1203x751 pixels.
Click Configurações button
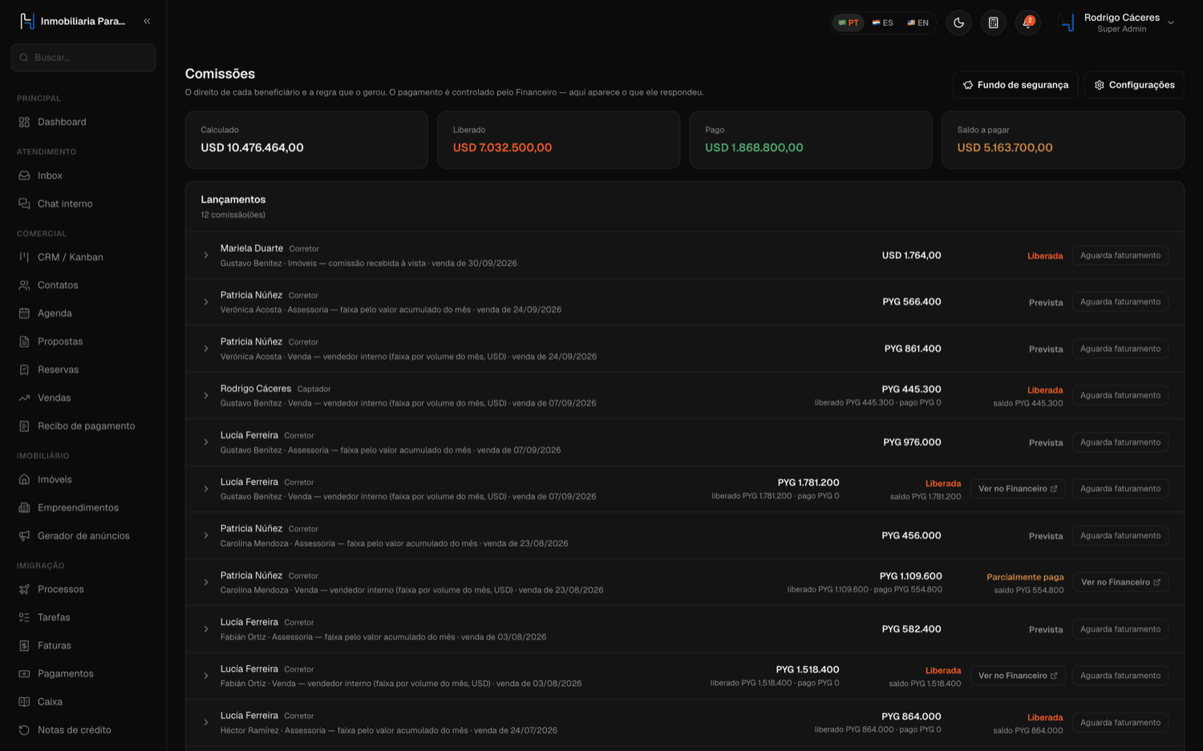[1134, 85]
